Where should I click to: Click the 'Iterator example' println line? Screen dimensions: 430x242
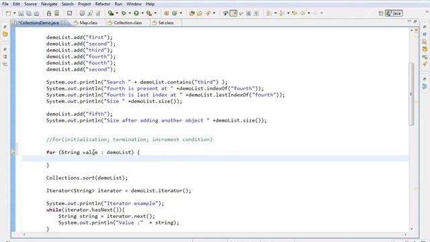105,203
